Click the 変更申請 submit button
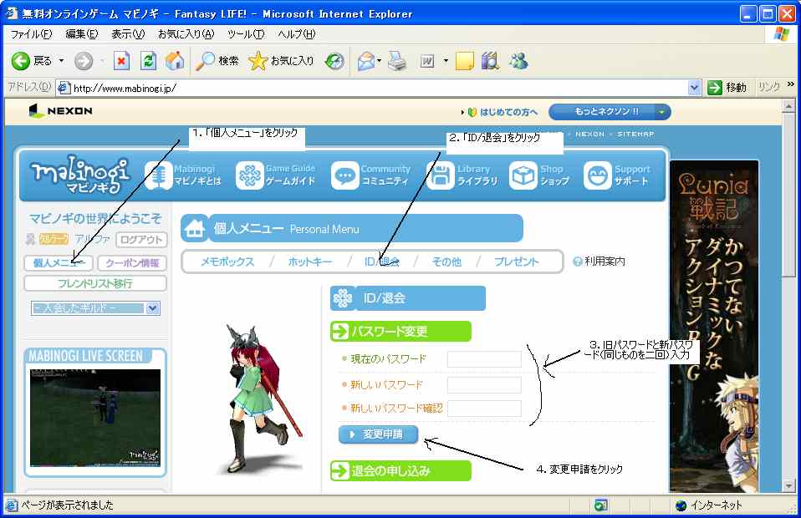801x518 pixels. pyautogui.click(x=378, y=434)
